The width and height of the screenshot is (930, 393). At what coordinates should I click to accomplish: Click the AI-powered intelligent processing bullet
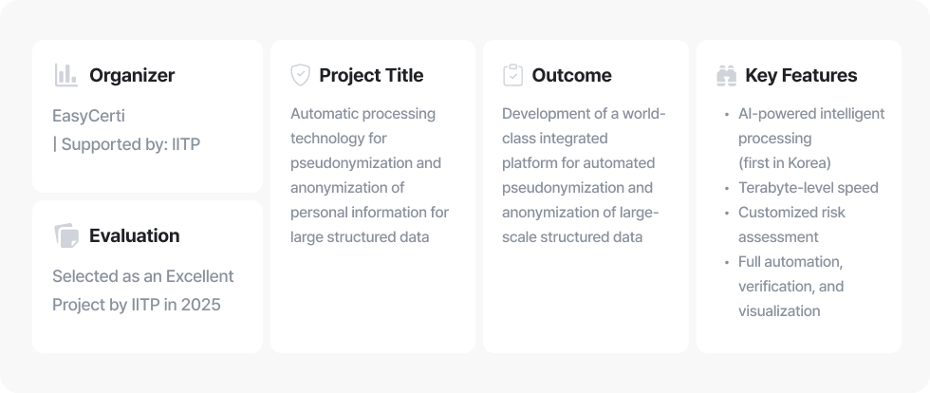pyautogui.click(x=810, y=125)
